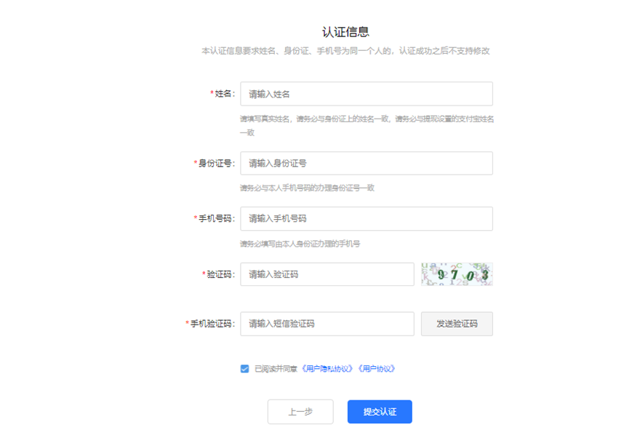Click the 发送验证码 send code button

pos(457,324)
